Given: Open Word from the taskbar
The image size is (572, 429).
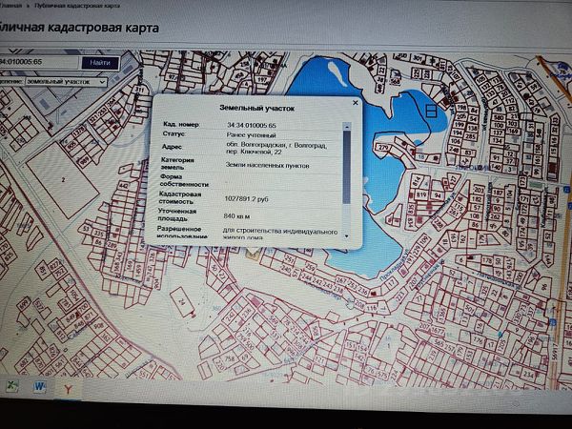Looking at the screenshot, I should pyautogui.click(x=40, y=387).
